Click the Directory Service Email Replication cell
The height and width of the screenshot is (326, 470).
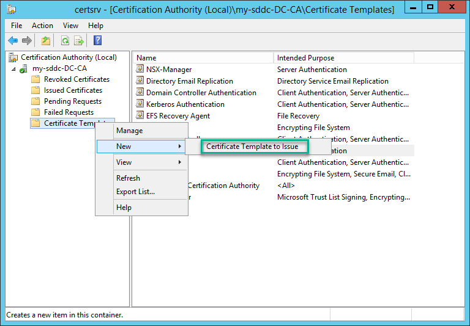(333, 81)
